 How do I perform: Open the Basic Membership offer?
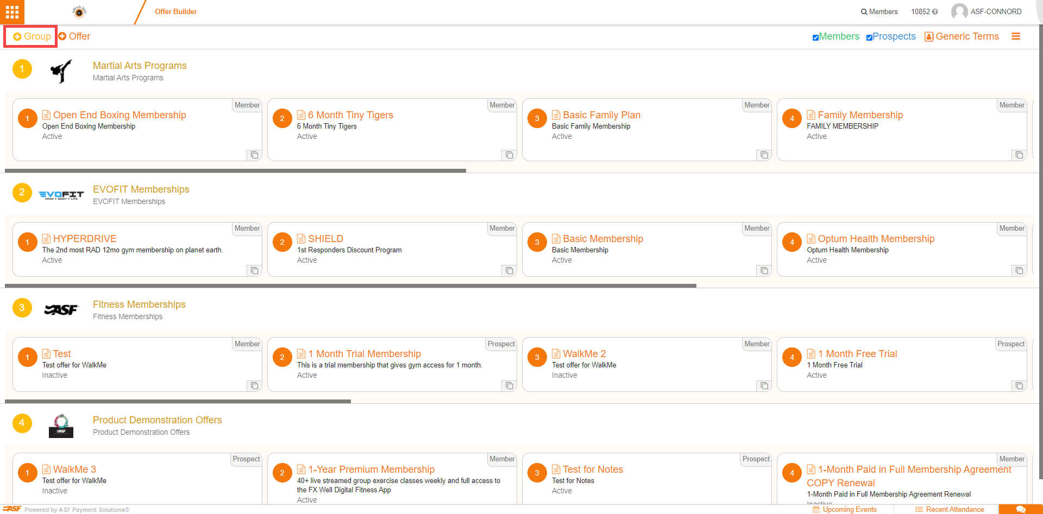pos(603,239)
